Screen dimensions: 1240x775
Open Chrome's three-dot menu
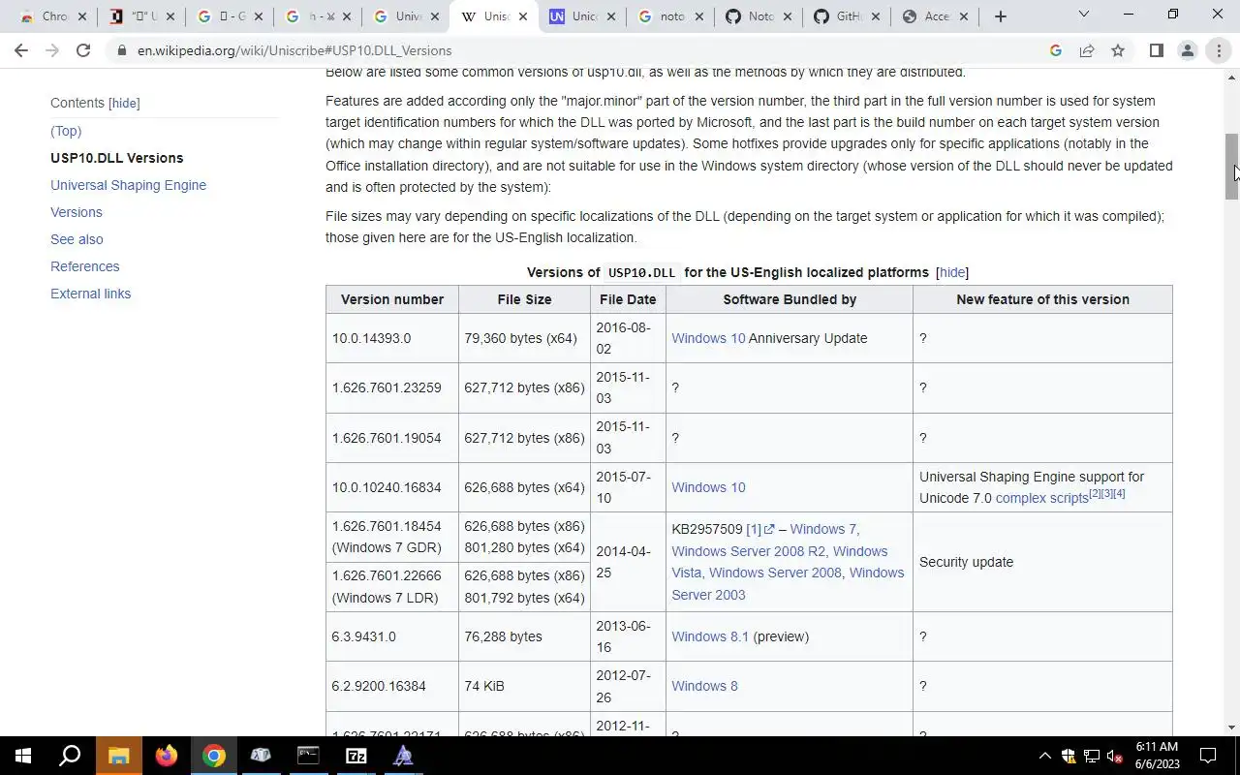coord(1219,50)
